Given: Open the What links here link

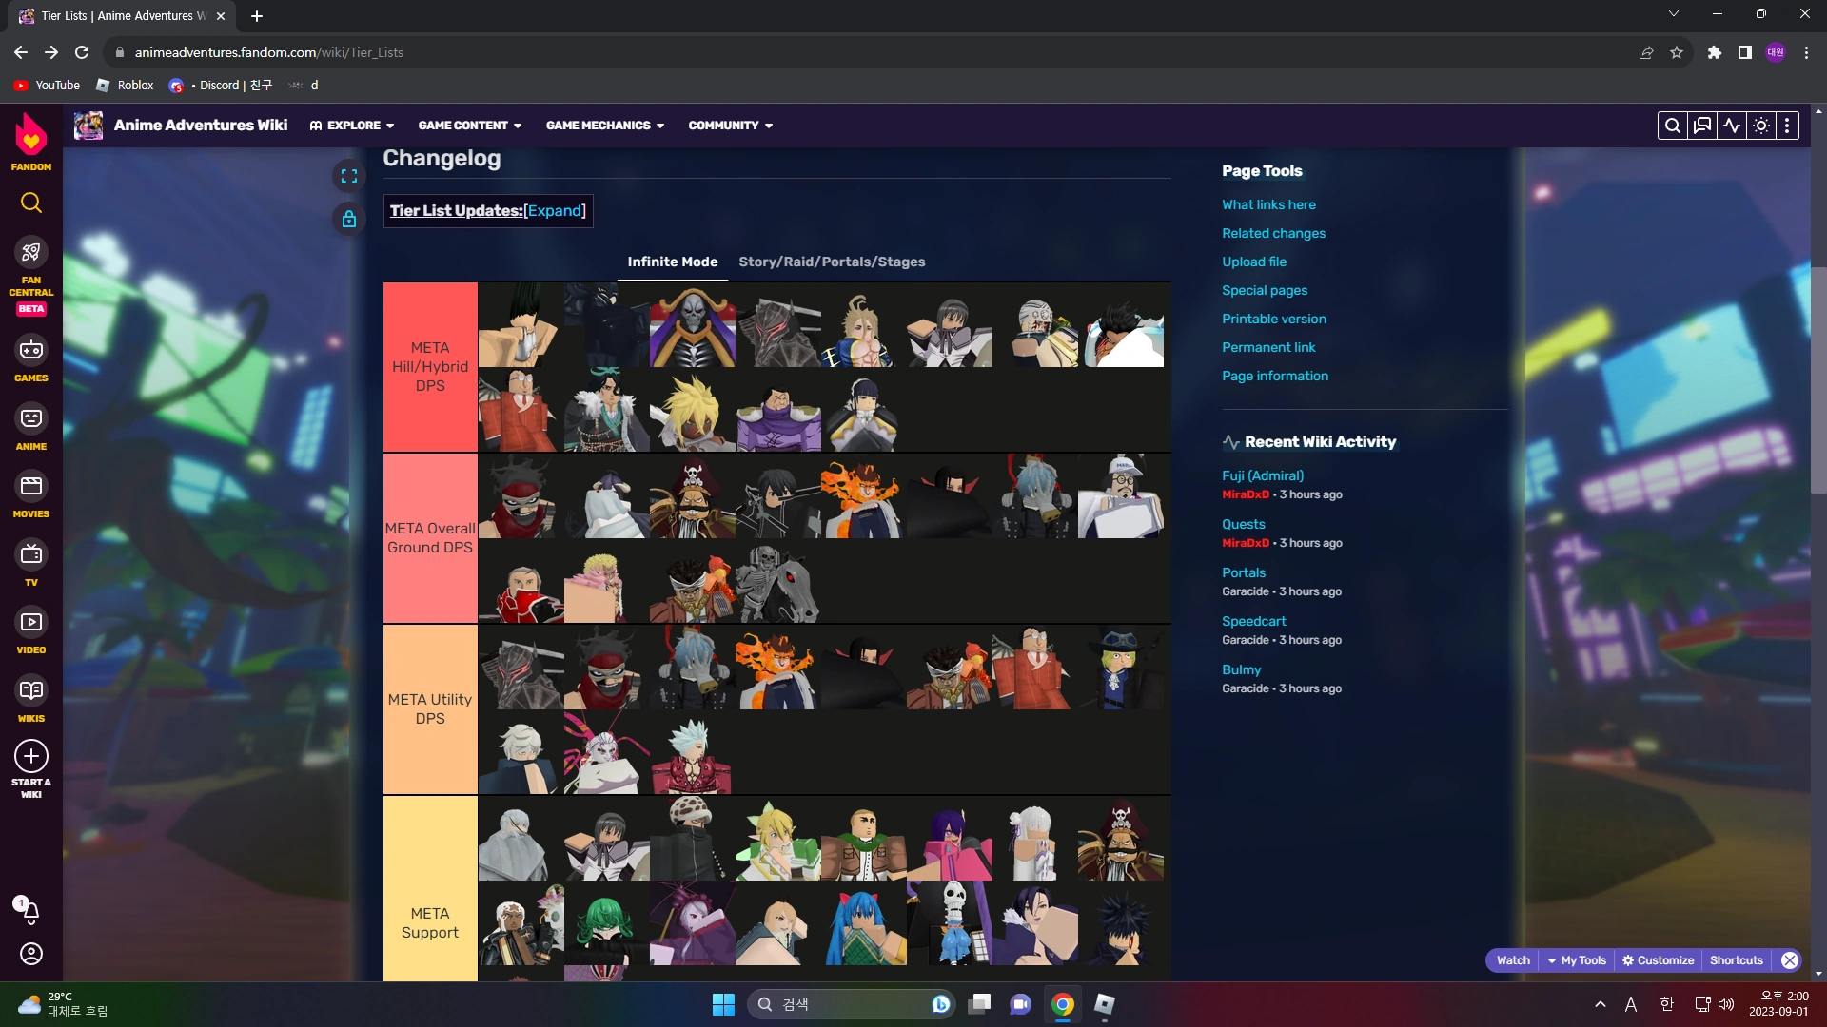Looking at the screenshot, I should [x=1268, y=204].
